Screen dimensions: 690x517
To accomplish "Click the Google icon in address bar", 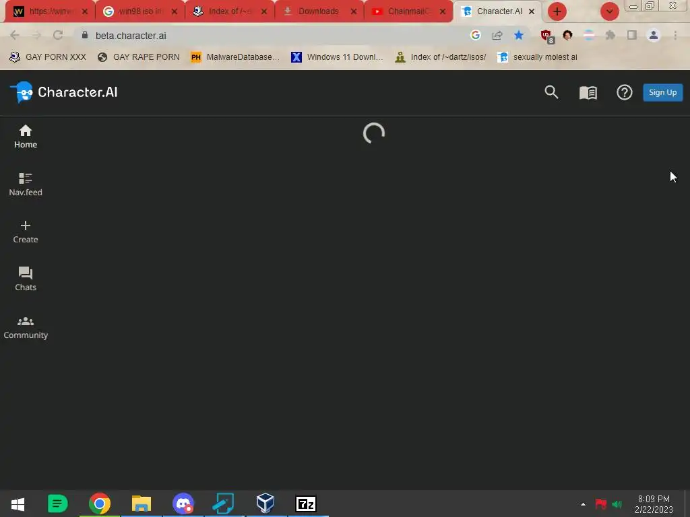I will click(x=475, y=35).
